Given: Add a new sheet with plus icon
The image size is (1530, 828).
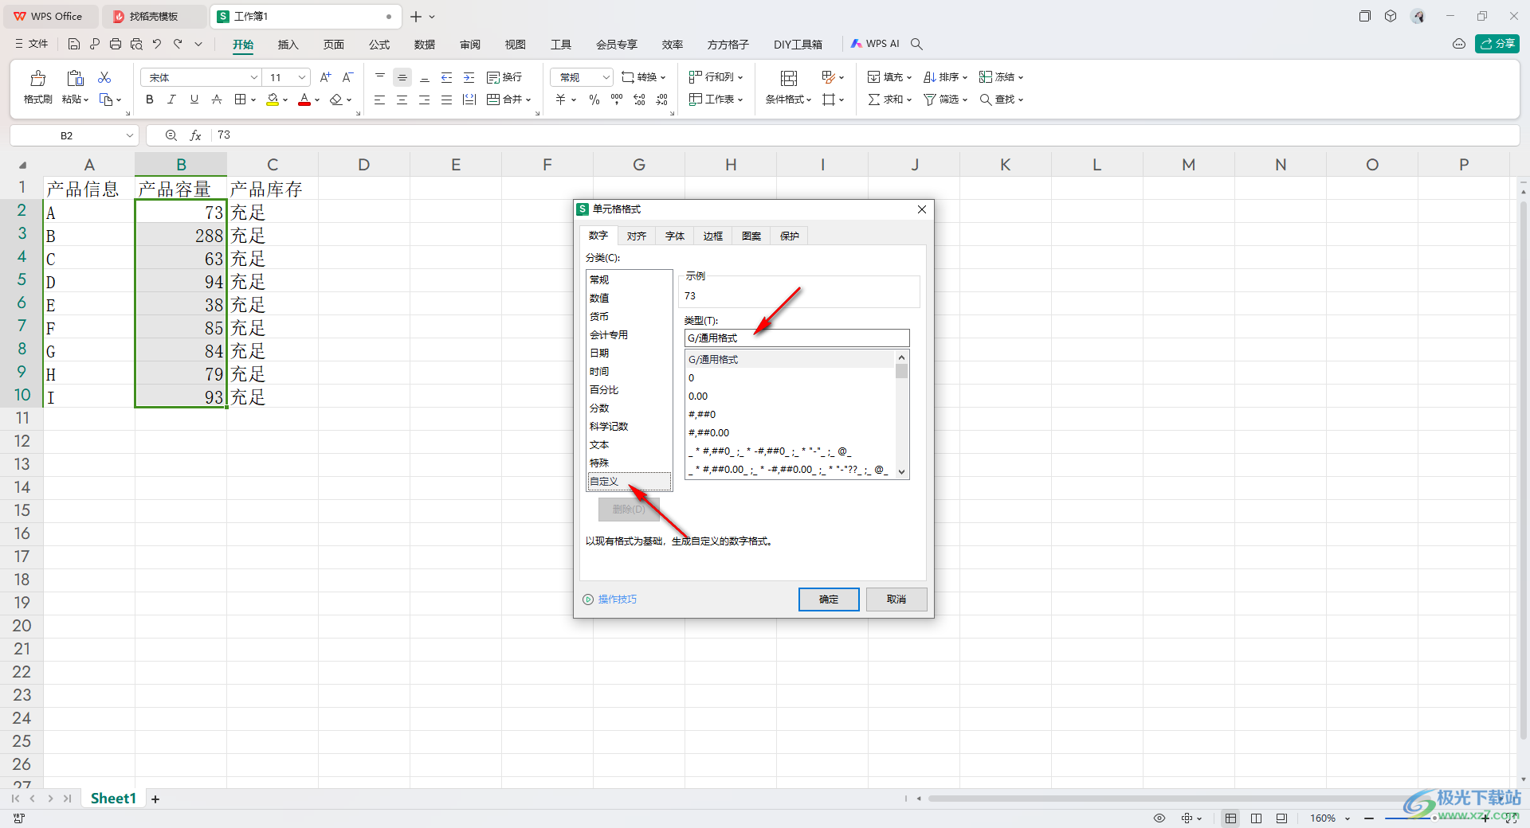Looking at the screenshot, I should tap(155, 799).
